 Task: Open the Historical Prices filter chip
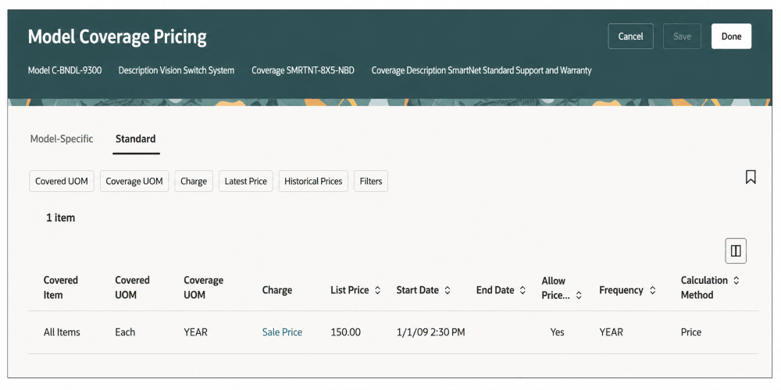[313, 181]
